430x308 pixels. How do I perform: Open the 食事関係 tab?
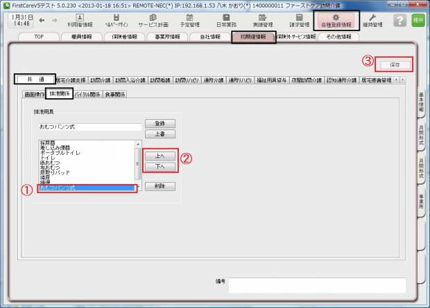tap(116, 94)
